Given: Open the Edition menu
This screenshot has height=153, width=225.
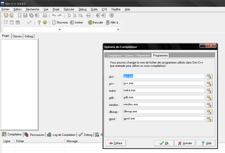Looking at the screenshot, I should (17, 9).
